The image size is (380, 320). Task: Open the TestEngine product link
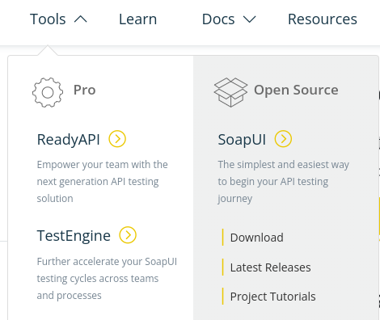click(x=74, y=236)
